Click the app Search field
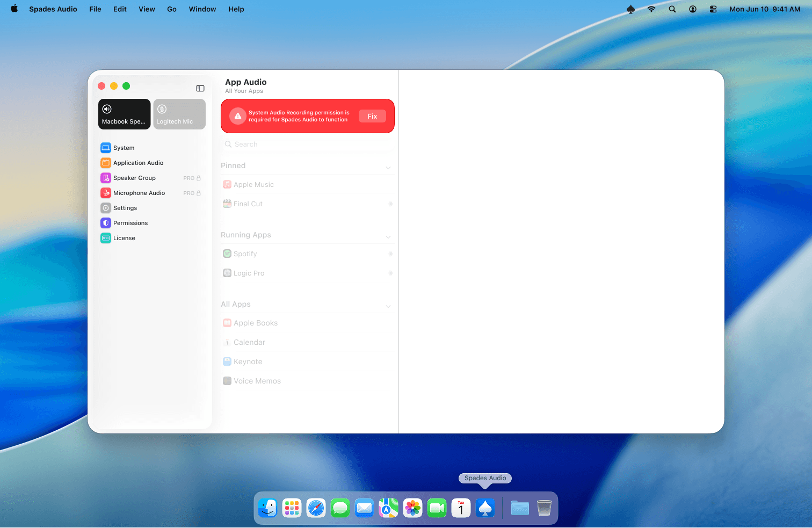 pos(307,144)
